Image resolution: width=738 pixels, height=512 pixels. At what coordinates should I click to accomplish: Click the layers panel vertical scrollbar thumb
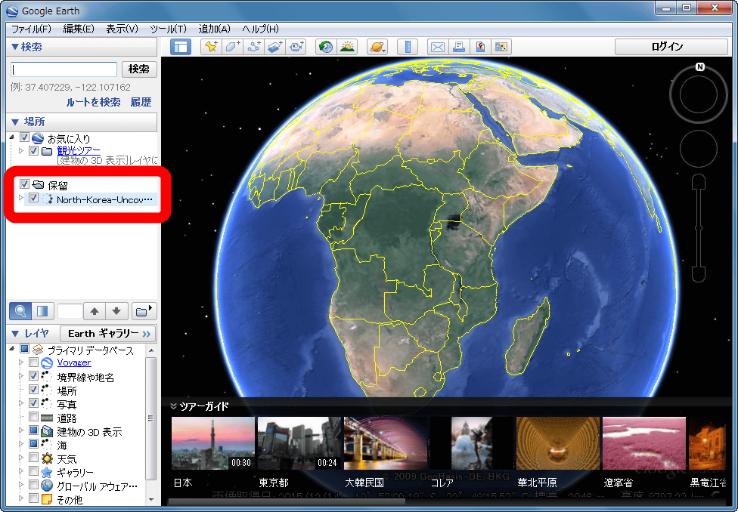click(150, 418)
